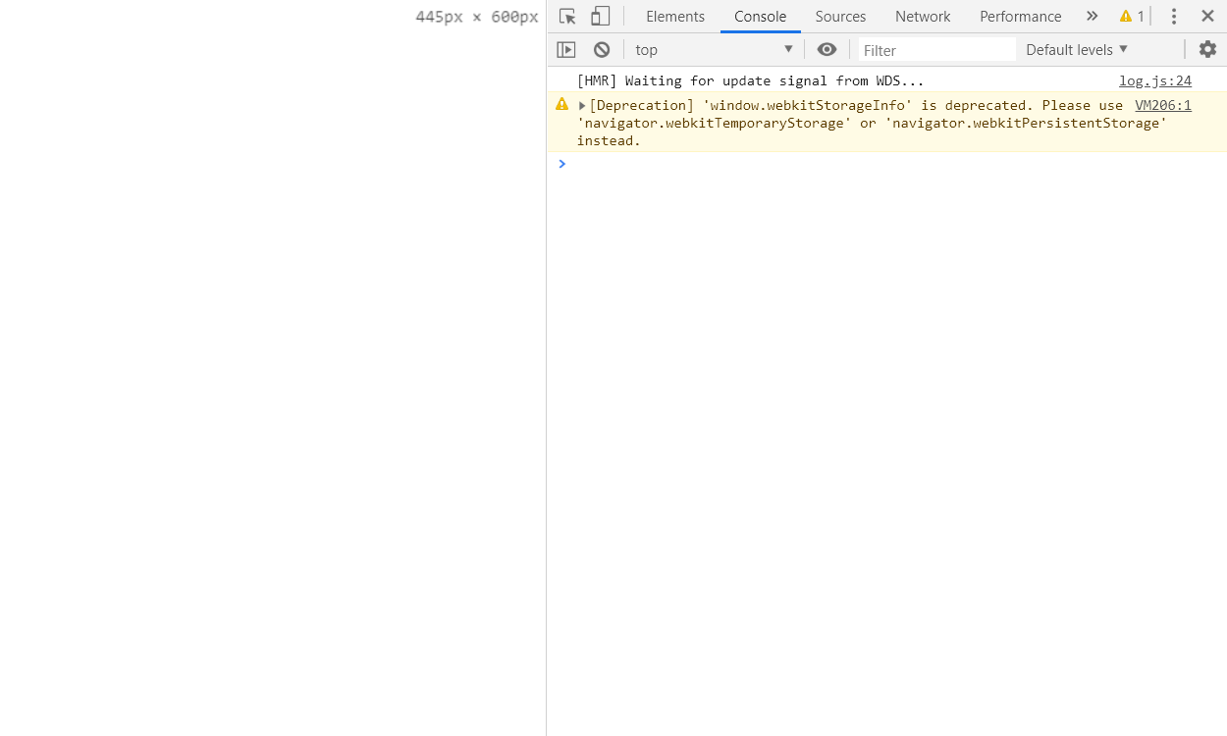Open the Performance panel

point(1020,16)
